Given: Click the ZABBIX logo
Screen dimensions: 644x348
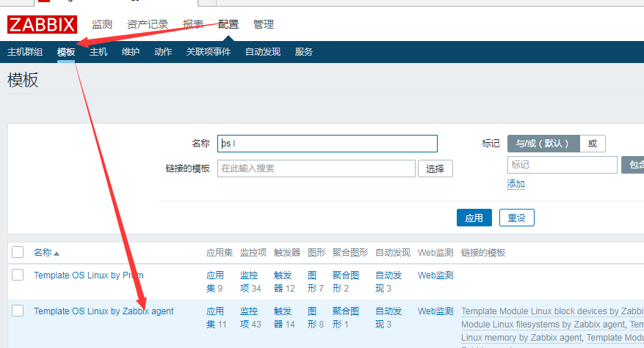Looking at the screenshot, I should (x=42, y=25).
